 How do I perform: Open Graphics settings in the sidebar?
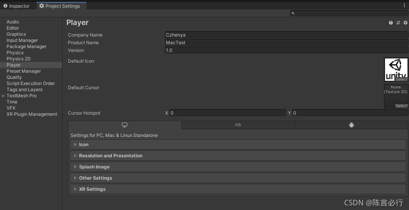16,34
